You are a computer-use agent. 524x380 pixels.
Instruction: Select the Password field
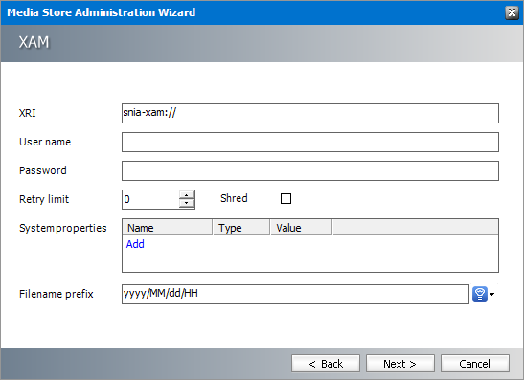[310, 170]
